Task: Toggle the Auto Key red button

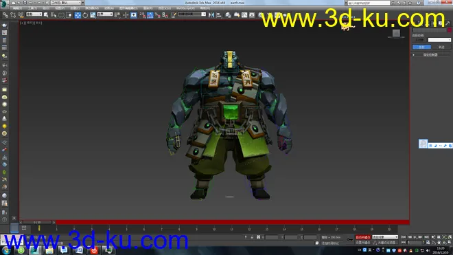Action: [x=363, y=237]
